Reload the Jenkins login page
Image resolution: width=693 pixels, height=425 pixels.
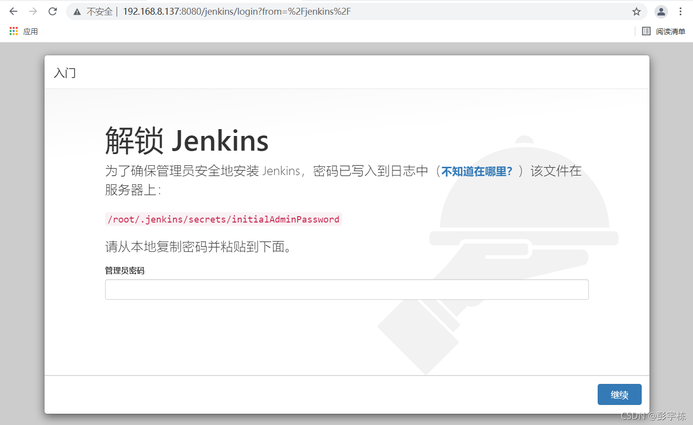pyautogui.click(x=53, y=11)
